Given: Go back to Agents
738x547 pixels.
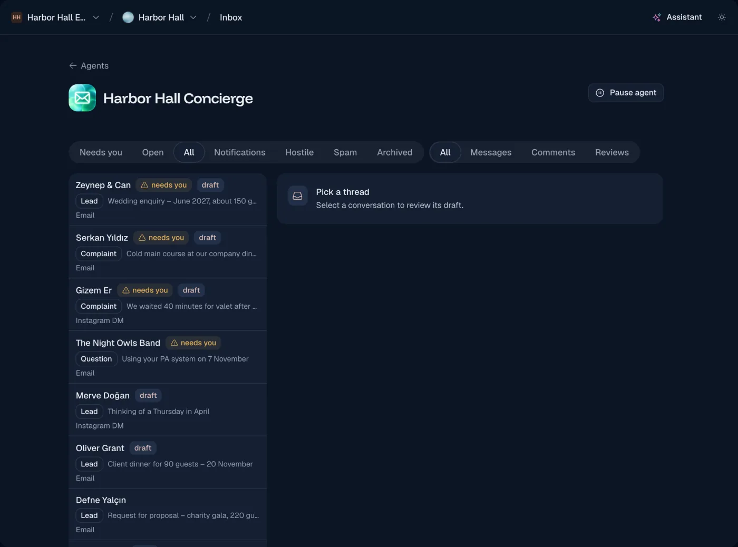Looking at the screenshot, I should [89, 66].
